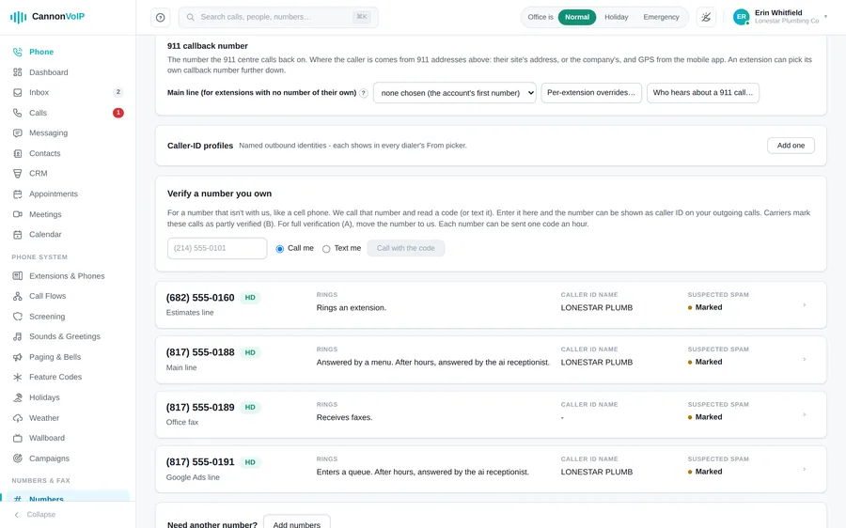Expand the (682) 555-0160 row chevron
Viewport: 846px width, 528px height.
point(804,305)
